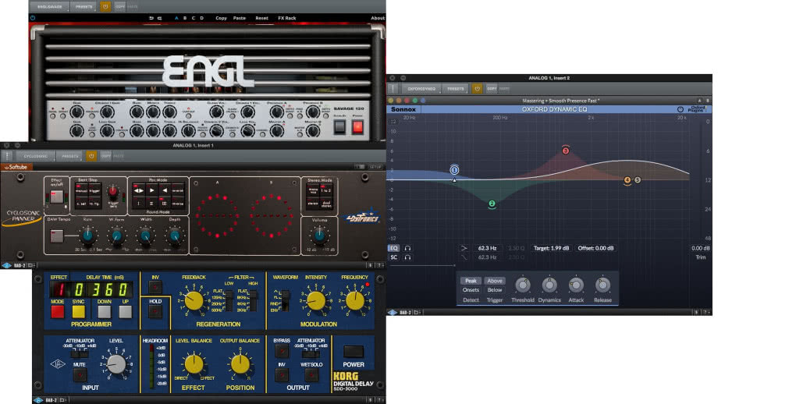Select preset slot D in ENGL plugin
The image size is (796, 404).
point(201,18)
